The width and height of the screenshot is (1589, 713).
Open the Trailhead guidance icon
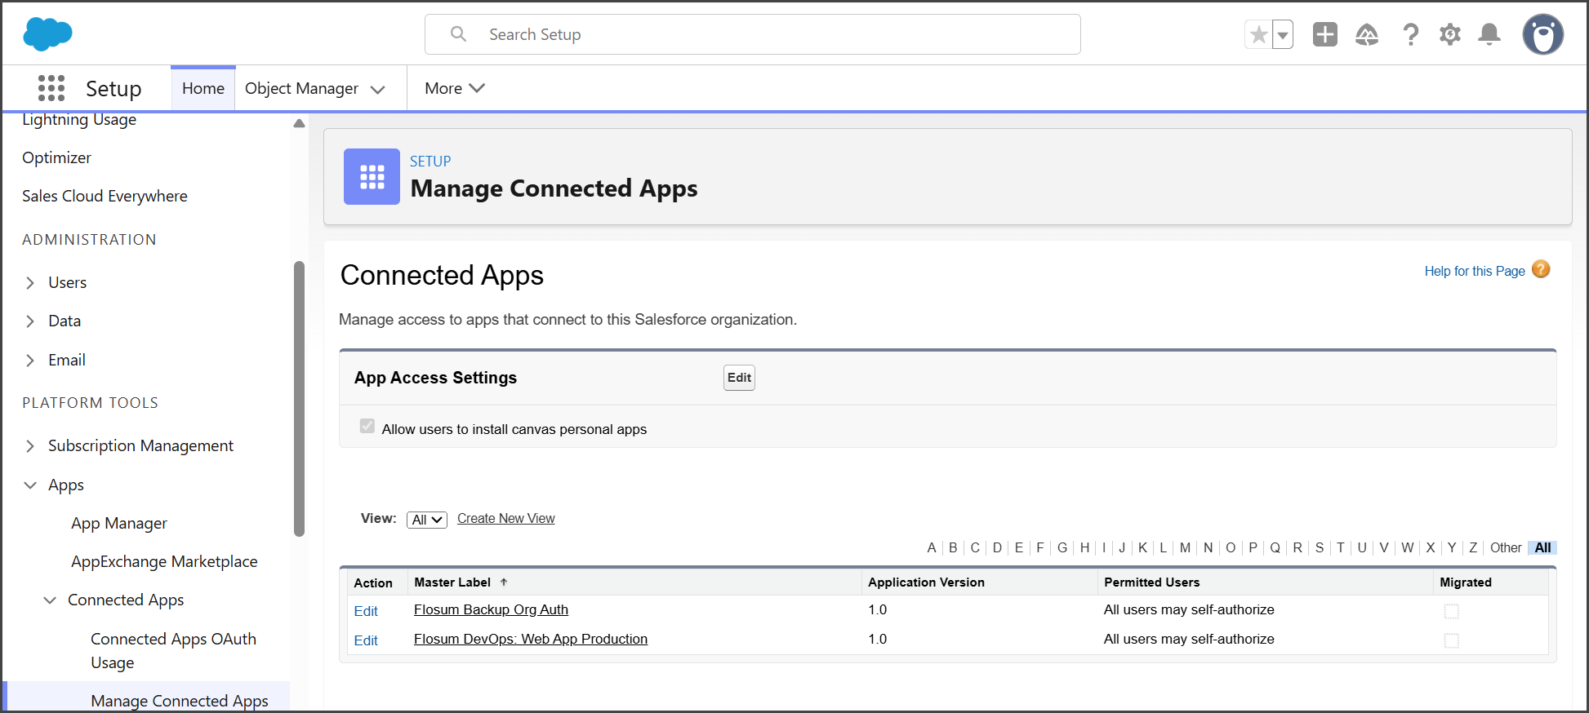pos(1366,34)
